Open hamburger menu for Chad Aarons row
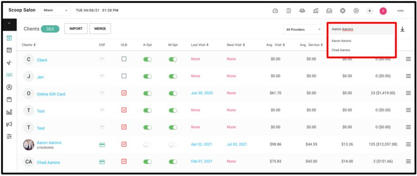Viewport: 417px width, 176px height. pyautogui.click(x=408, y=161)
